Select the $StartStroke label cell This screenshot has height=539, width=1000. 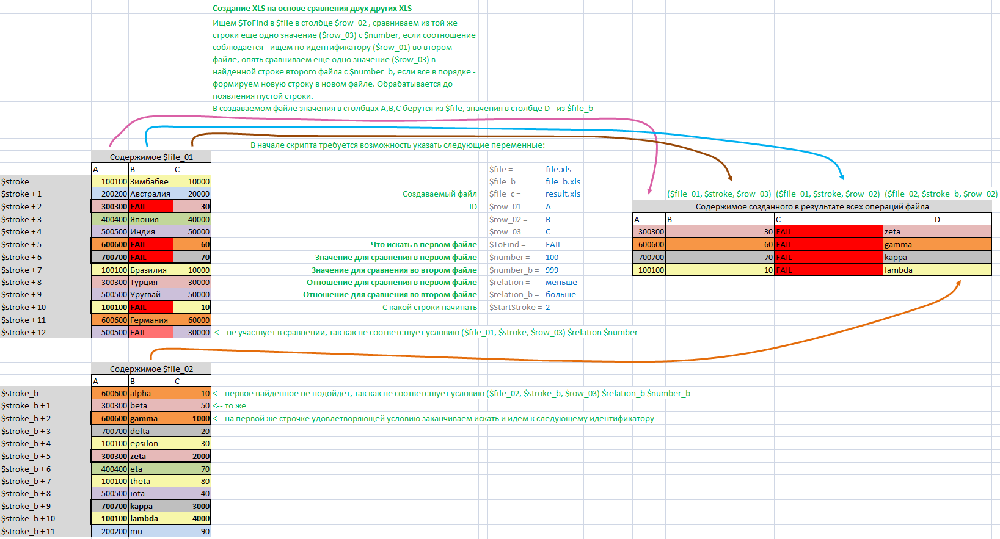coord(515,307)
